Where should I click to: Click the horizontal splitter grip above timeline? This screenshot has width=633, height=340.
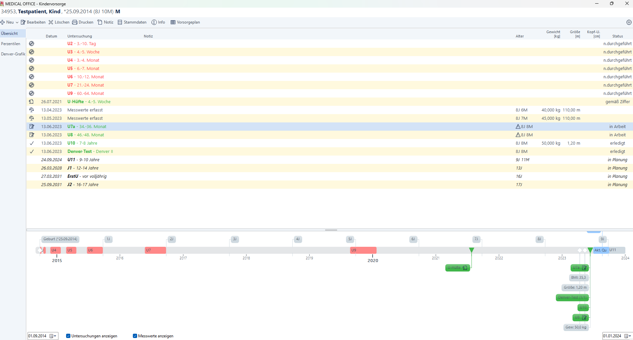point(331,230)
